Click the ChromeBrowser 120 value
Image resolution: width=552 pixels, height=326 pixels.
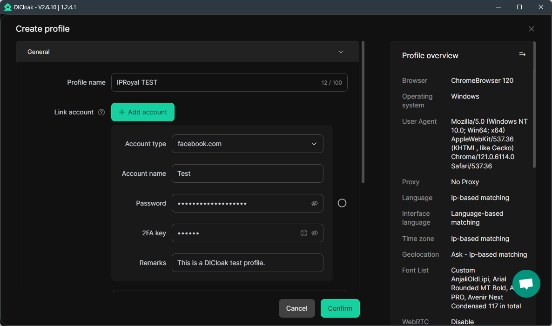coord(482,80)
